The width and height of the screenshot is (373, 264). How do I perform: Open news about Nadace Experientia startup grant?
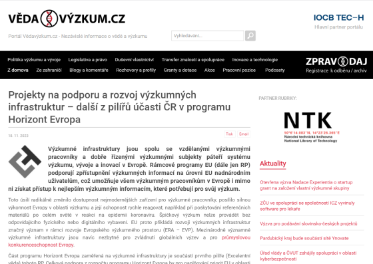306,185
